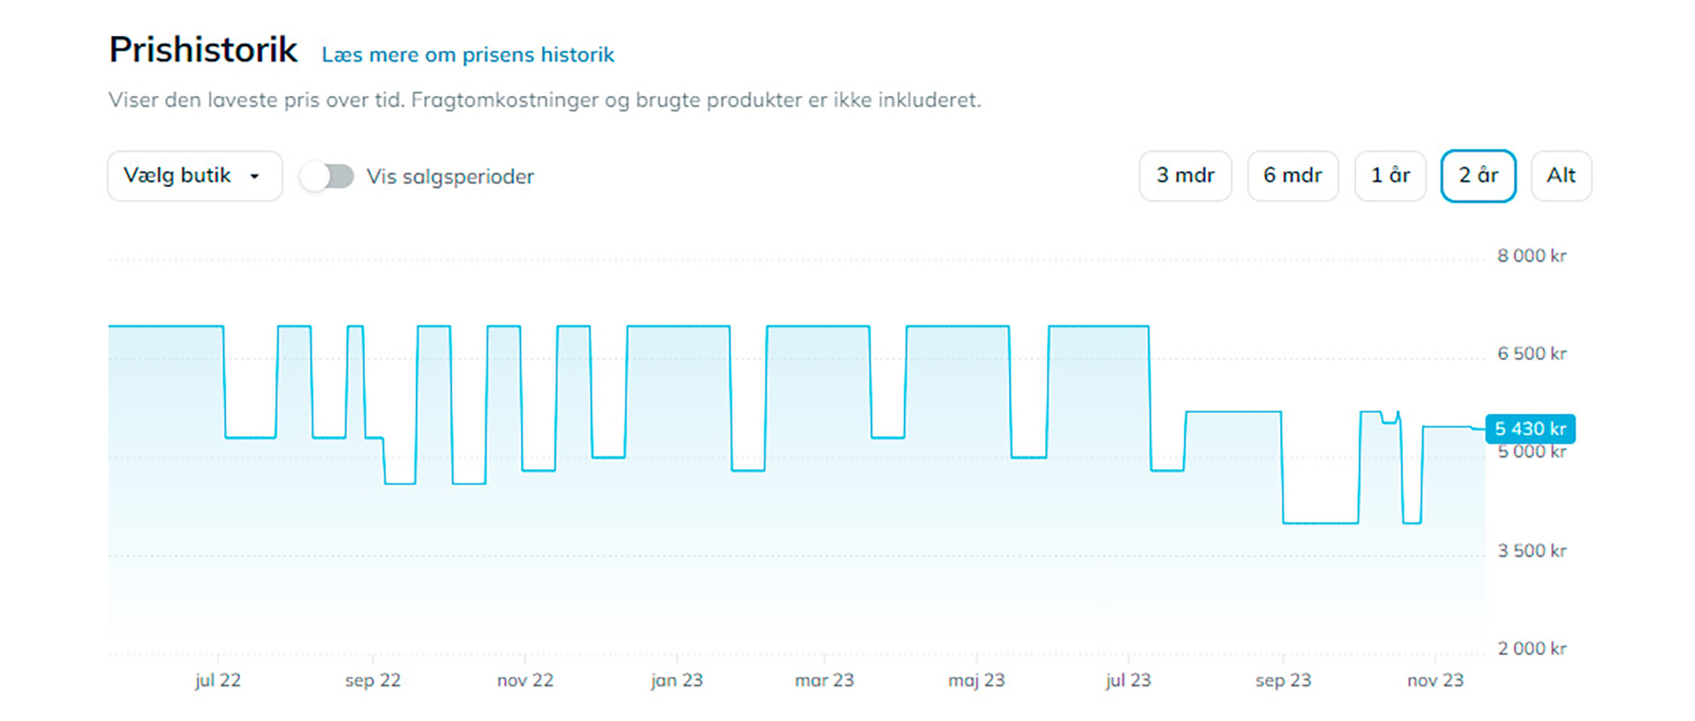1695x721 pixels.
Task: Select the active "2 år" range
Action: [x=1478, y=176]
